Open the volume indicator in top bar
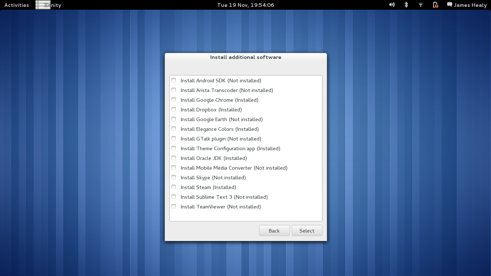 pos(392,5)
